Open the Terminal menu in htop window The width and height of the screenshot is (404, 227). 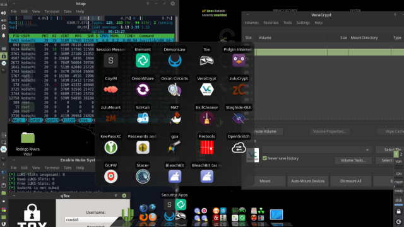(52, 11)
